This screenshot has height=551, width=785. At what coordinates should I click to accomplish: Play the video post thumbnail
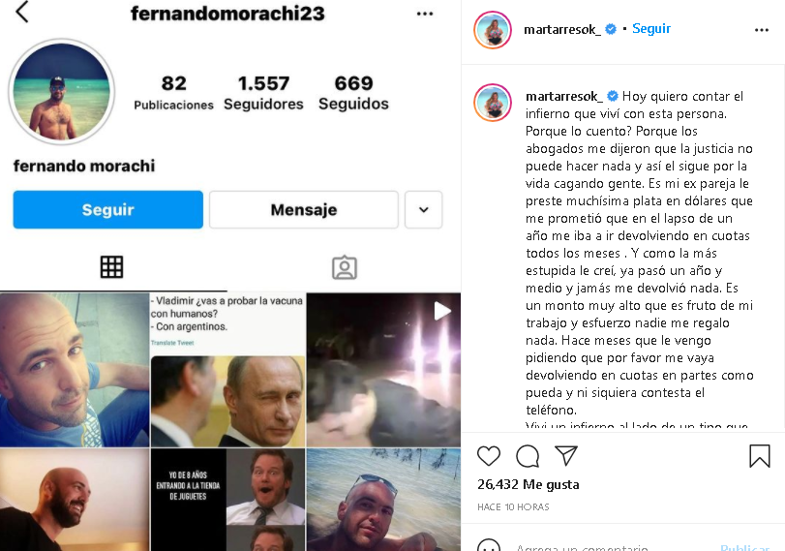[383, 370]
